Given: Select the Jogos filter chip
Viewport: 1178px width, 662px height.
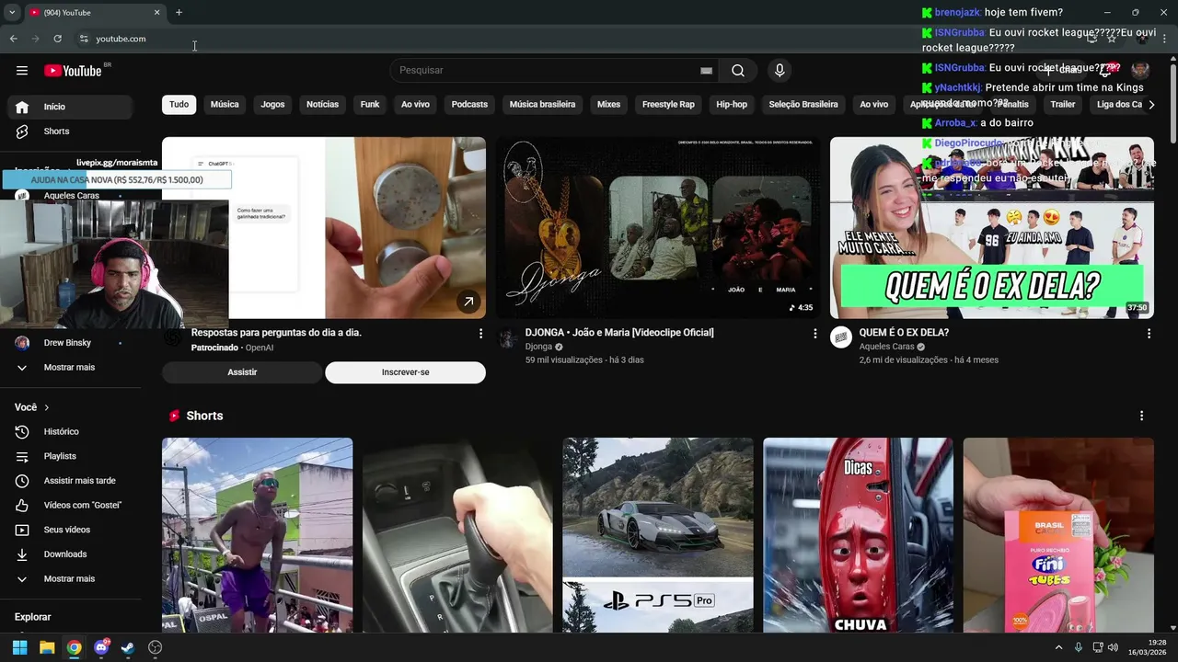Looking at the screenshot, I should pyautogui.click(x=272, y=104).
